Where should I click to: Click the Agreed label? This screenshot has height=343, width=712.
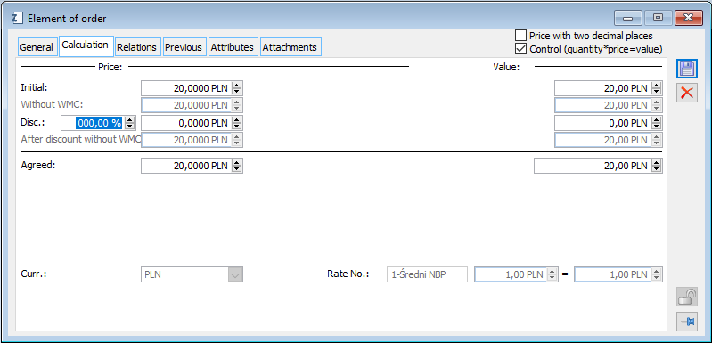click(x=37, y=165)
